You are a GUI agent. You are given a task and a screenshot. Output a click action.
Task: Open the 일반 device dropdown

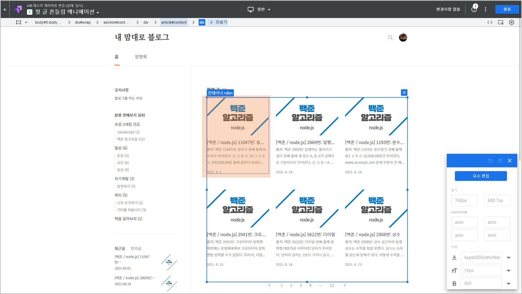(264, 10)
